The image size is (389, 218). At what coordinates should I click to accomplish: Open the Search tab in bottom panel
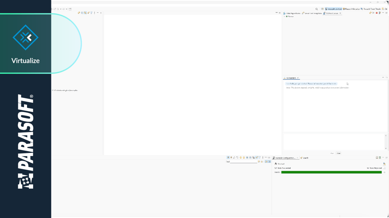(304, 158)
